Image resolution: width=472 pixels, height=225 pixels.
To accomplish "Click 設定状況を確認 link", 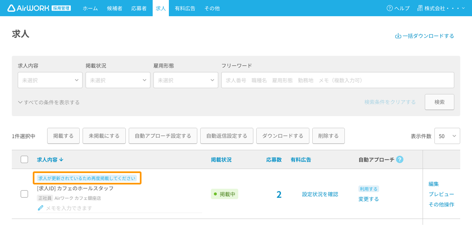I will (x=320, y=194).
